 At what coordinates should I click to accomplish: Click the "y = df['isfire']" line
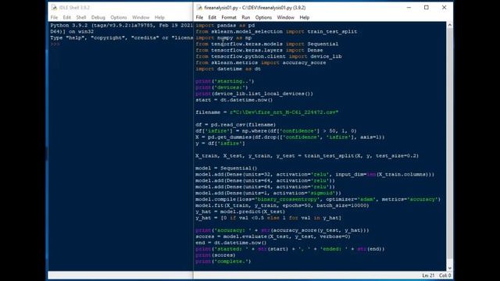tap(220, 144)
